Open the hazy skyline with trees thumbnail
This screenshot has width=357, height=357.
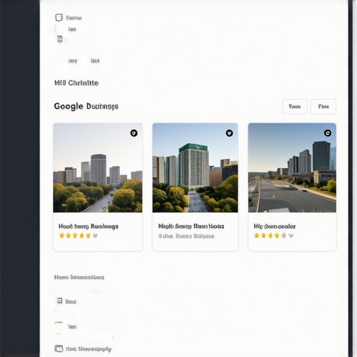(98, 168)
